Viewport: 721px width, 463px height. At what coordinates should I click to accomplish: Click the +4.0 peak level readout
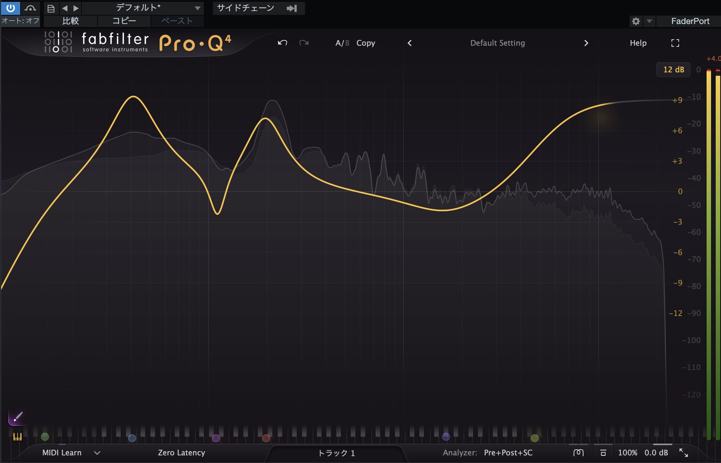coord(713,59)
